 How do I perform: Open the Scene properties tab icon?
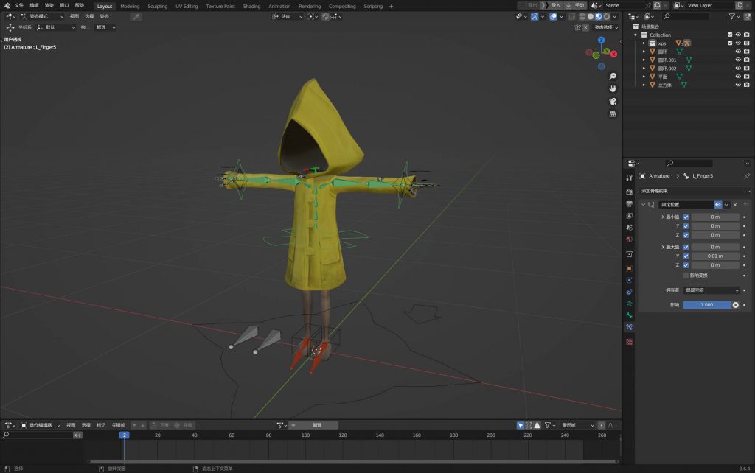coord(630,227)
